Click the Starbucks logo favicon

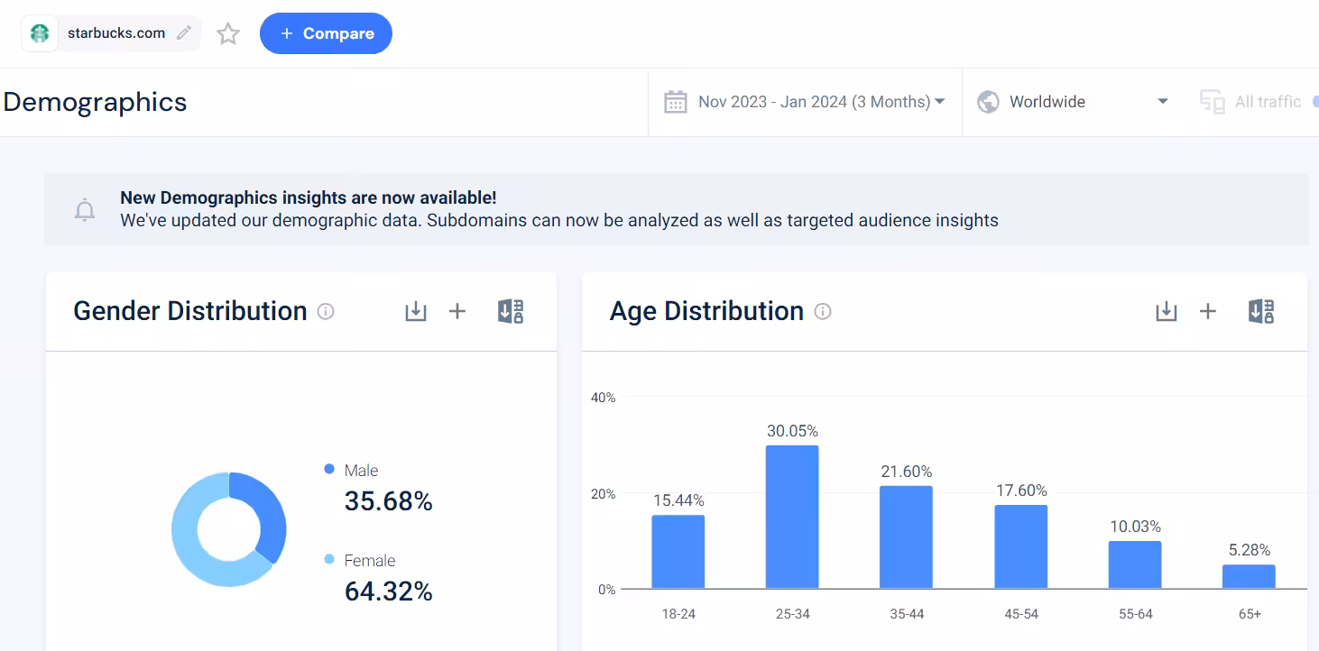tap(40, 33)
